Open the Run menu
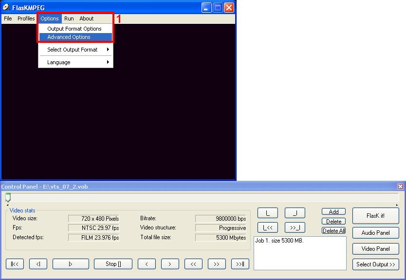The image size is (406, 280). click(x=69, y=18)
